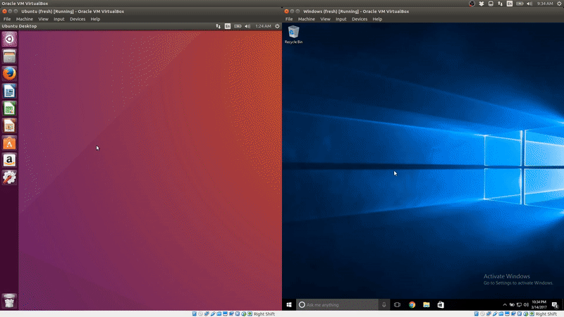
Task: Open LibreOffice Calc in Ubuntu VM launcher
Action: click(x=9, y=108)
